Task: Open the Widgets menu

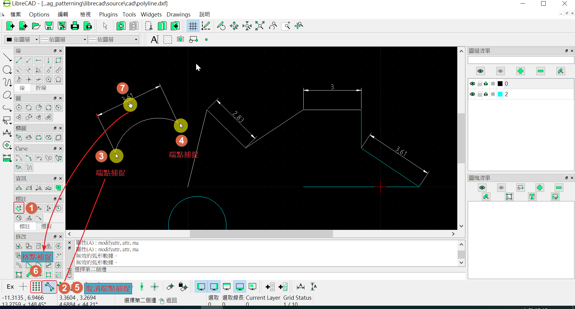Action: pyautogui.click(x=151, y=14)
